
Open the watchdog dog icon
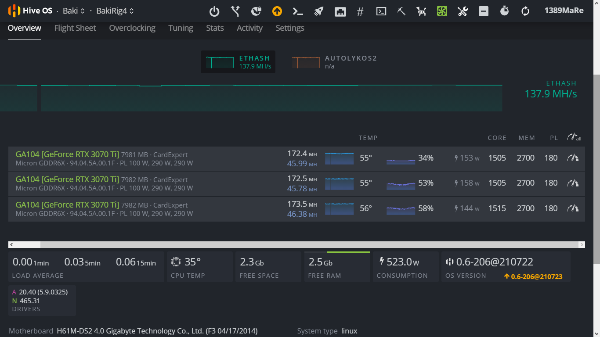click(422, 11)
